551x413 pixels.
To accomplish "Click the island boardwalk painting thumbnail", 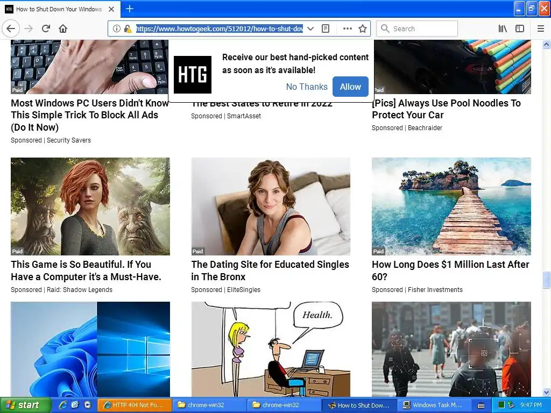I will [x=451, y=206].
